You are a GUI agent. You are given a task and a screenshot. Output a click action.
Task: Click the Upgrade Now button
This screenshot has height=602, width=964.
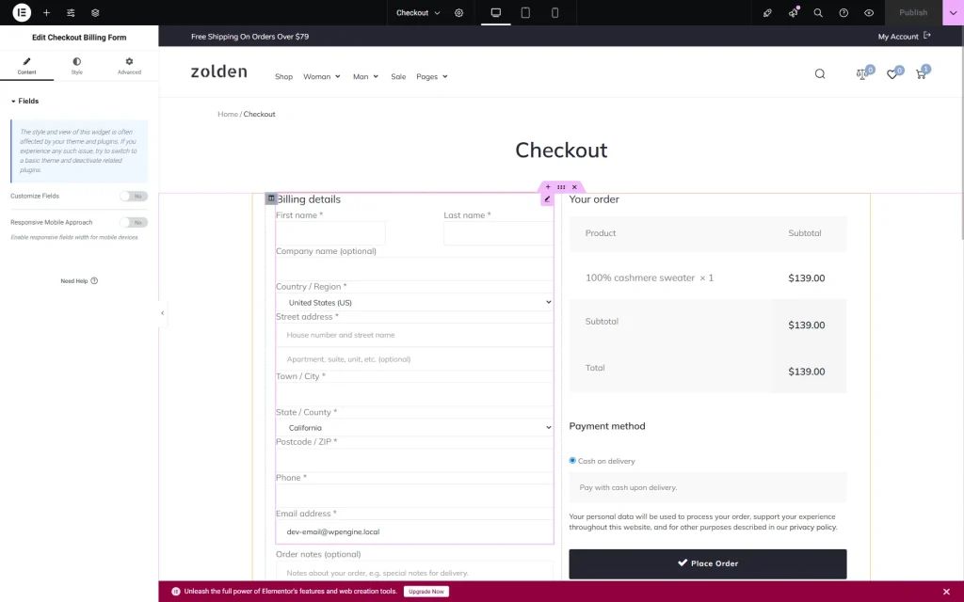click(426, 592)
